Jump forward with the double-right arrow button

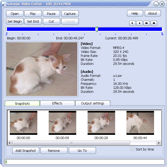[x=154, y=23]
